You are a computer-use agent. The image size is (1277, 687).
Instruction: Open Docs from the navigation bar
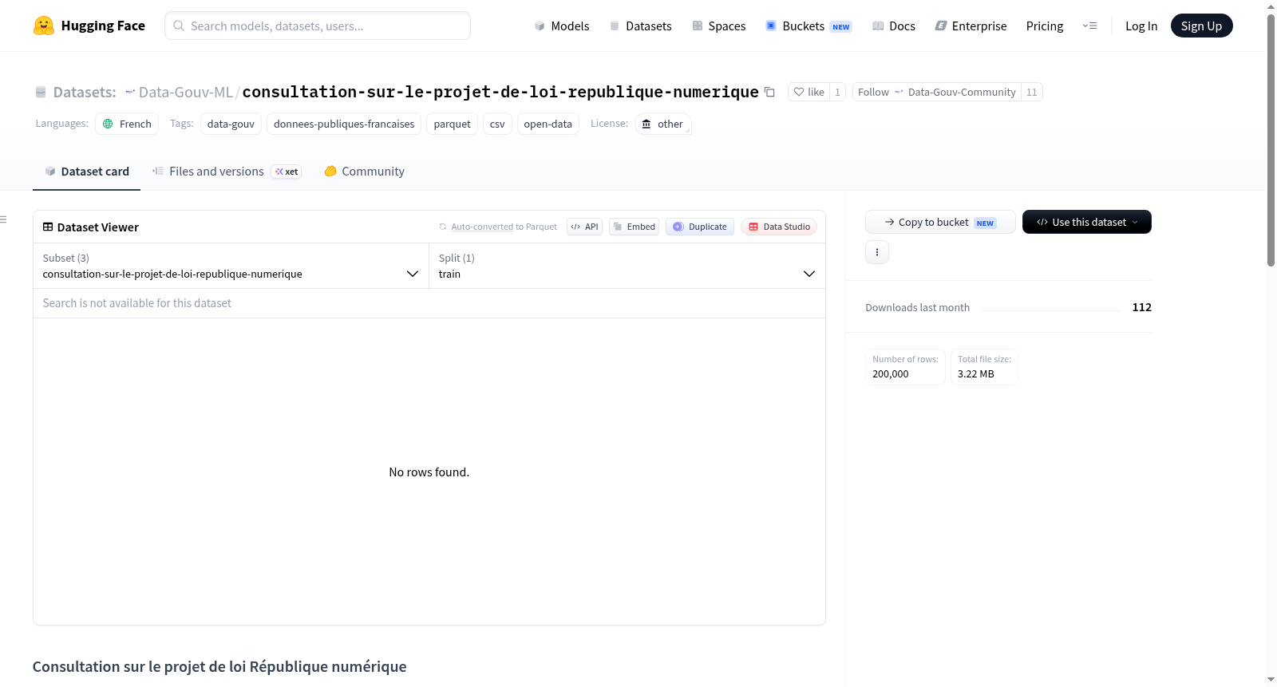[x=894, y=26]
